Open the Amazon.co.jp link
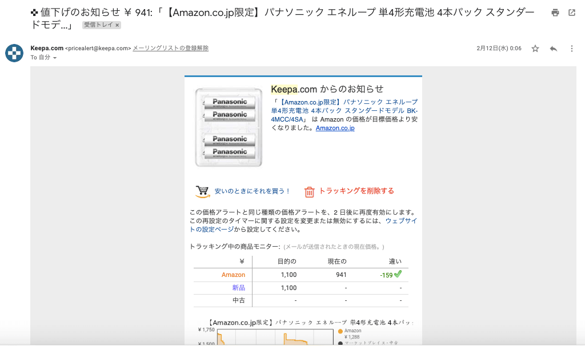The image size is (585, 346). [x=335, y=128]
